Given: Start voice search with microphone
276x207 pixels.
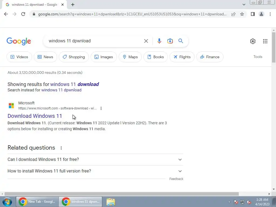Looking at the screenshot, I should (x=159, y=41).
